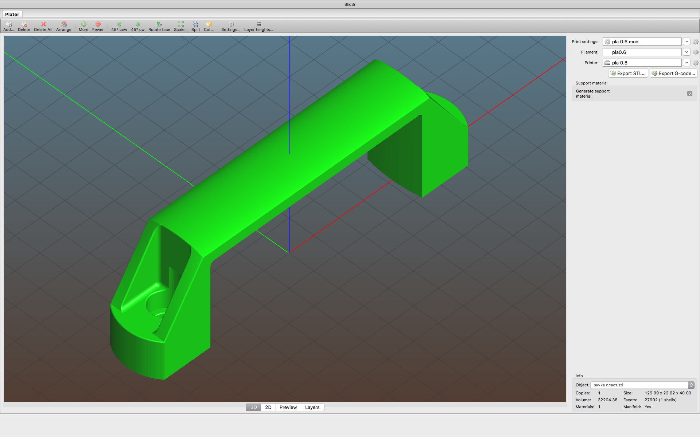Viewport: 700px width, 437px height.
Task: Expand Printer selection dropdown
Action: pyautogui.click(x=686, y=63)
